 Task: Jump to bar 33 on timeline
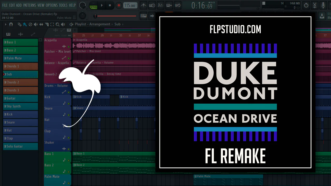click(121, 35)
